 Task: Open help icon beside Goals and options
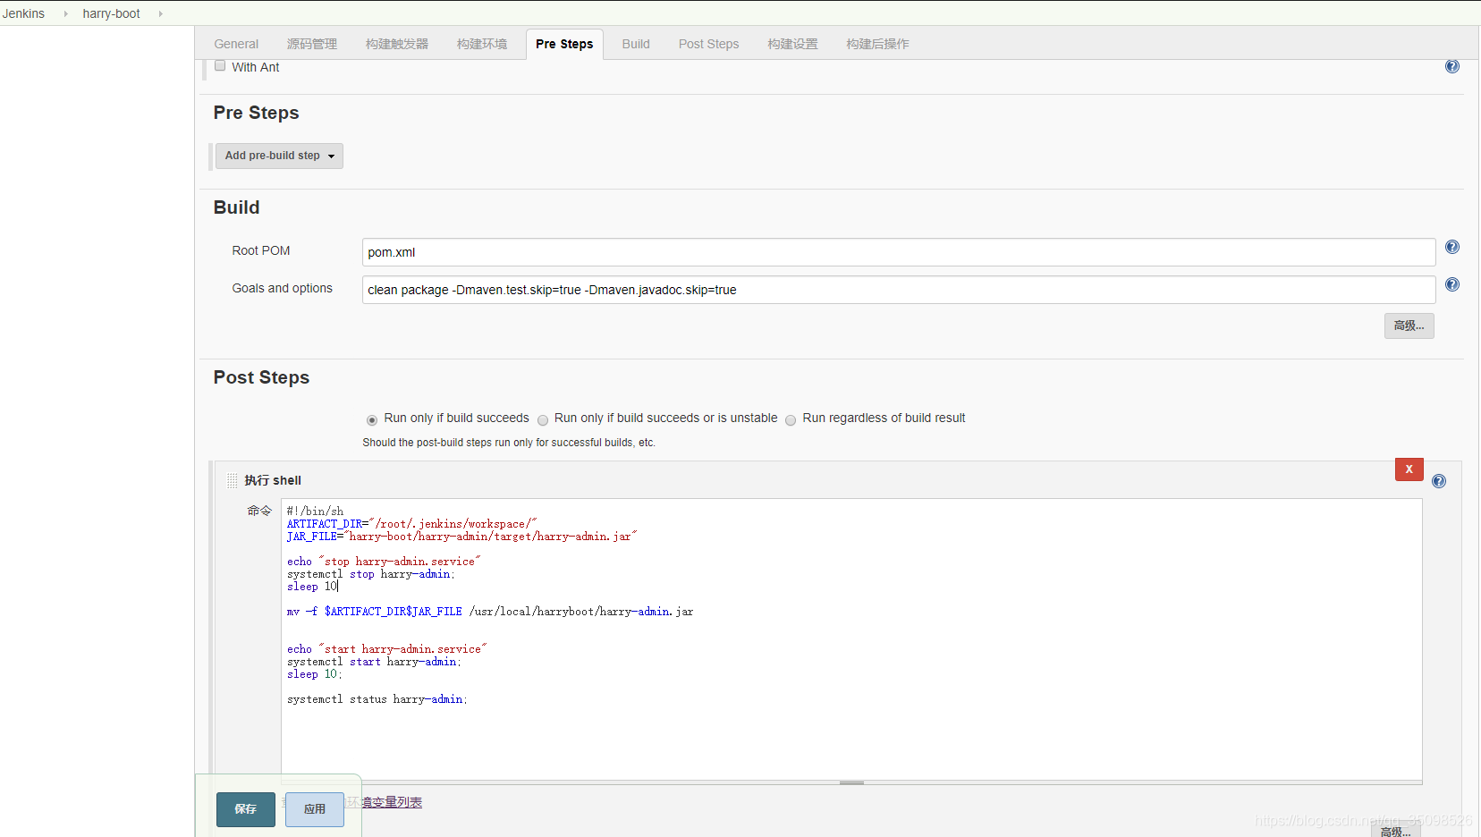pyautogui.click(x=1452, y=284)
